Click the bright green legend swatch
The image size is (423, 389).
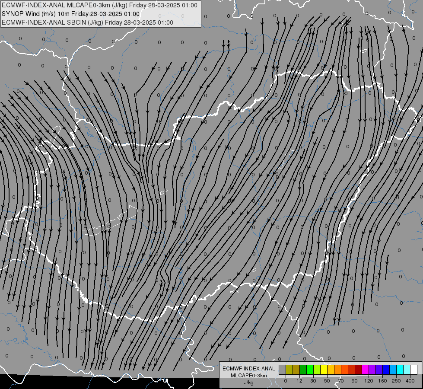[310, 370]
